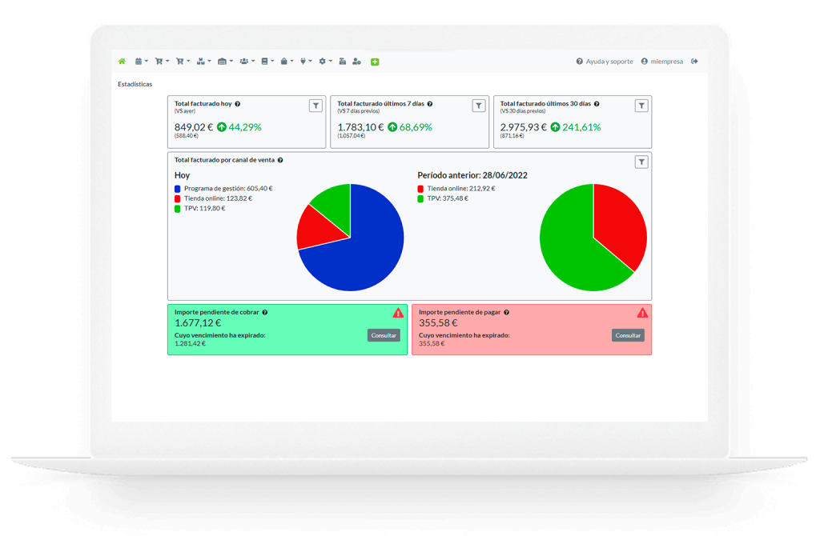The image size is (820, 536).
Task: Expand the settings gear dropdown
Action: click(x=325, y=62)
